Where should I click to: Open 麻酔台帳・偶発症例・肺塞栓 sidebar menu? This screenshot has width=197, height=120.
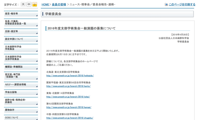pyautogui.click(x=21, y=101)
